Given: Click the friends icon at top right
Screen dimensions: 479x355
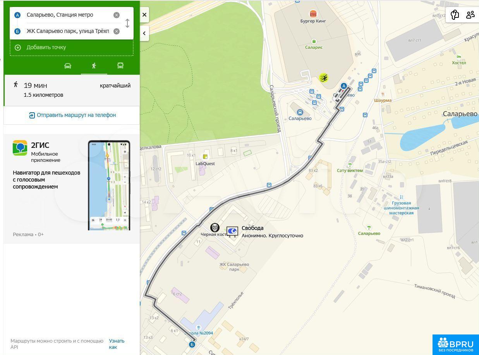Looking at the screenshot, I should [x=470, y=15].
